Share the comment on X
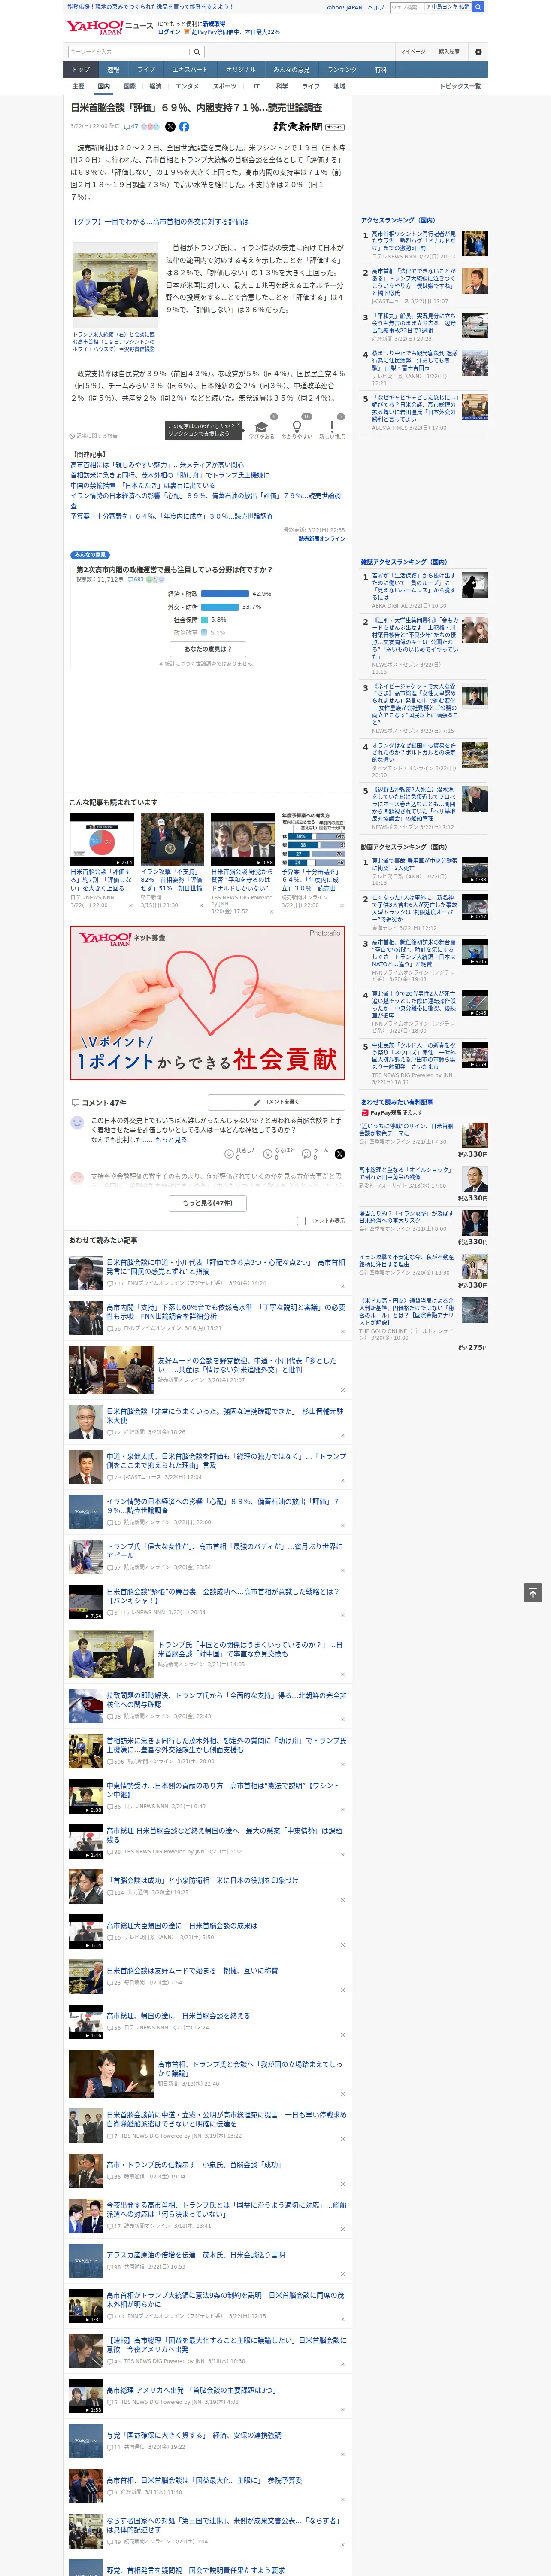551x2576 pixels. (x=340, y=1153)
